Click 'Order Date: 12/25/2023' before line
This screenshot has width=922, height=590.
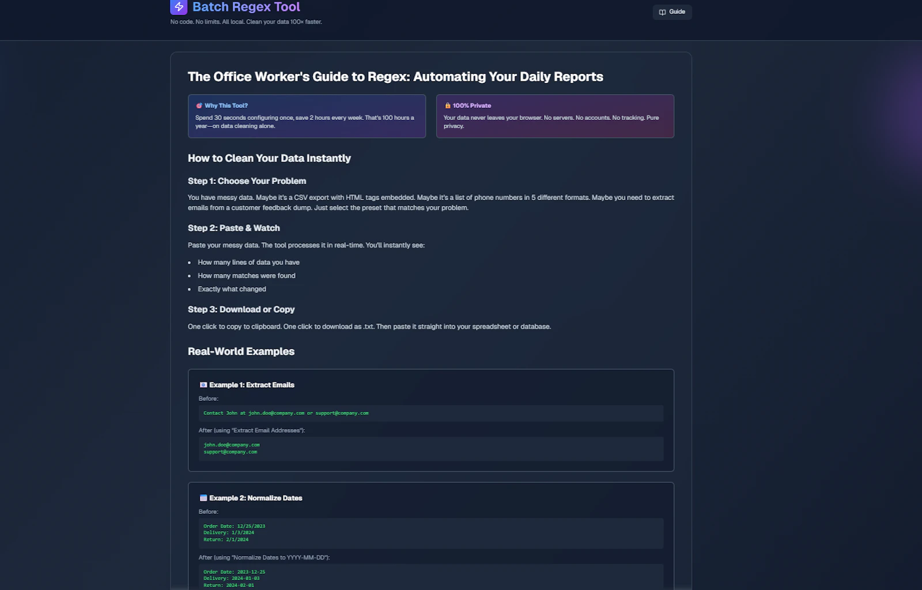pyautogui.click(x=235, y=526)
